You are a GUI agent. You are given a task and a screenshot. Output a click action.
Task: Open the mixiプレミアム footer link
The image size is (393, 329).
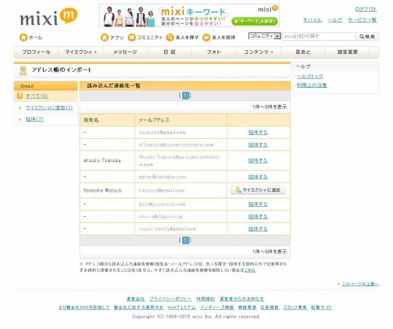pyautogui.click(x=182, y=308)
